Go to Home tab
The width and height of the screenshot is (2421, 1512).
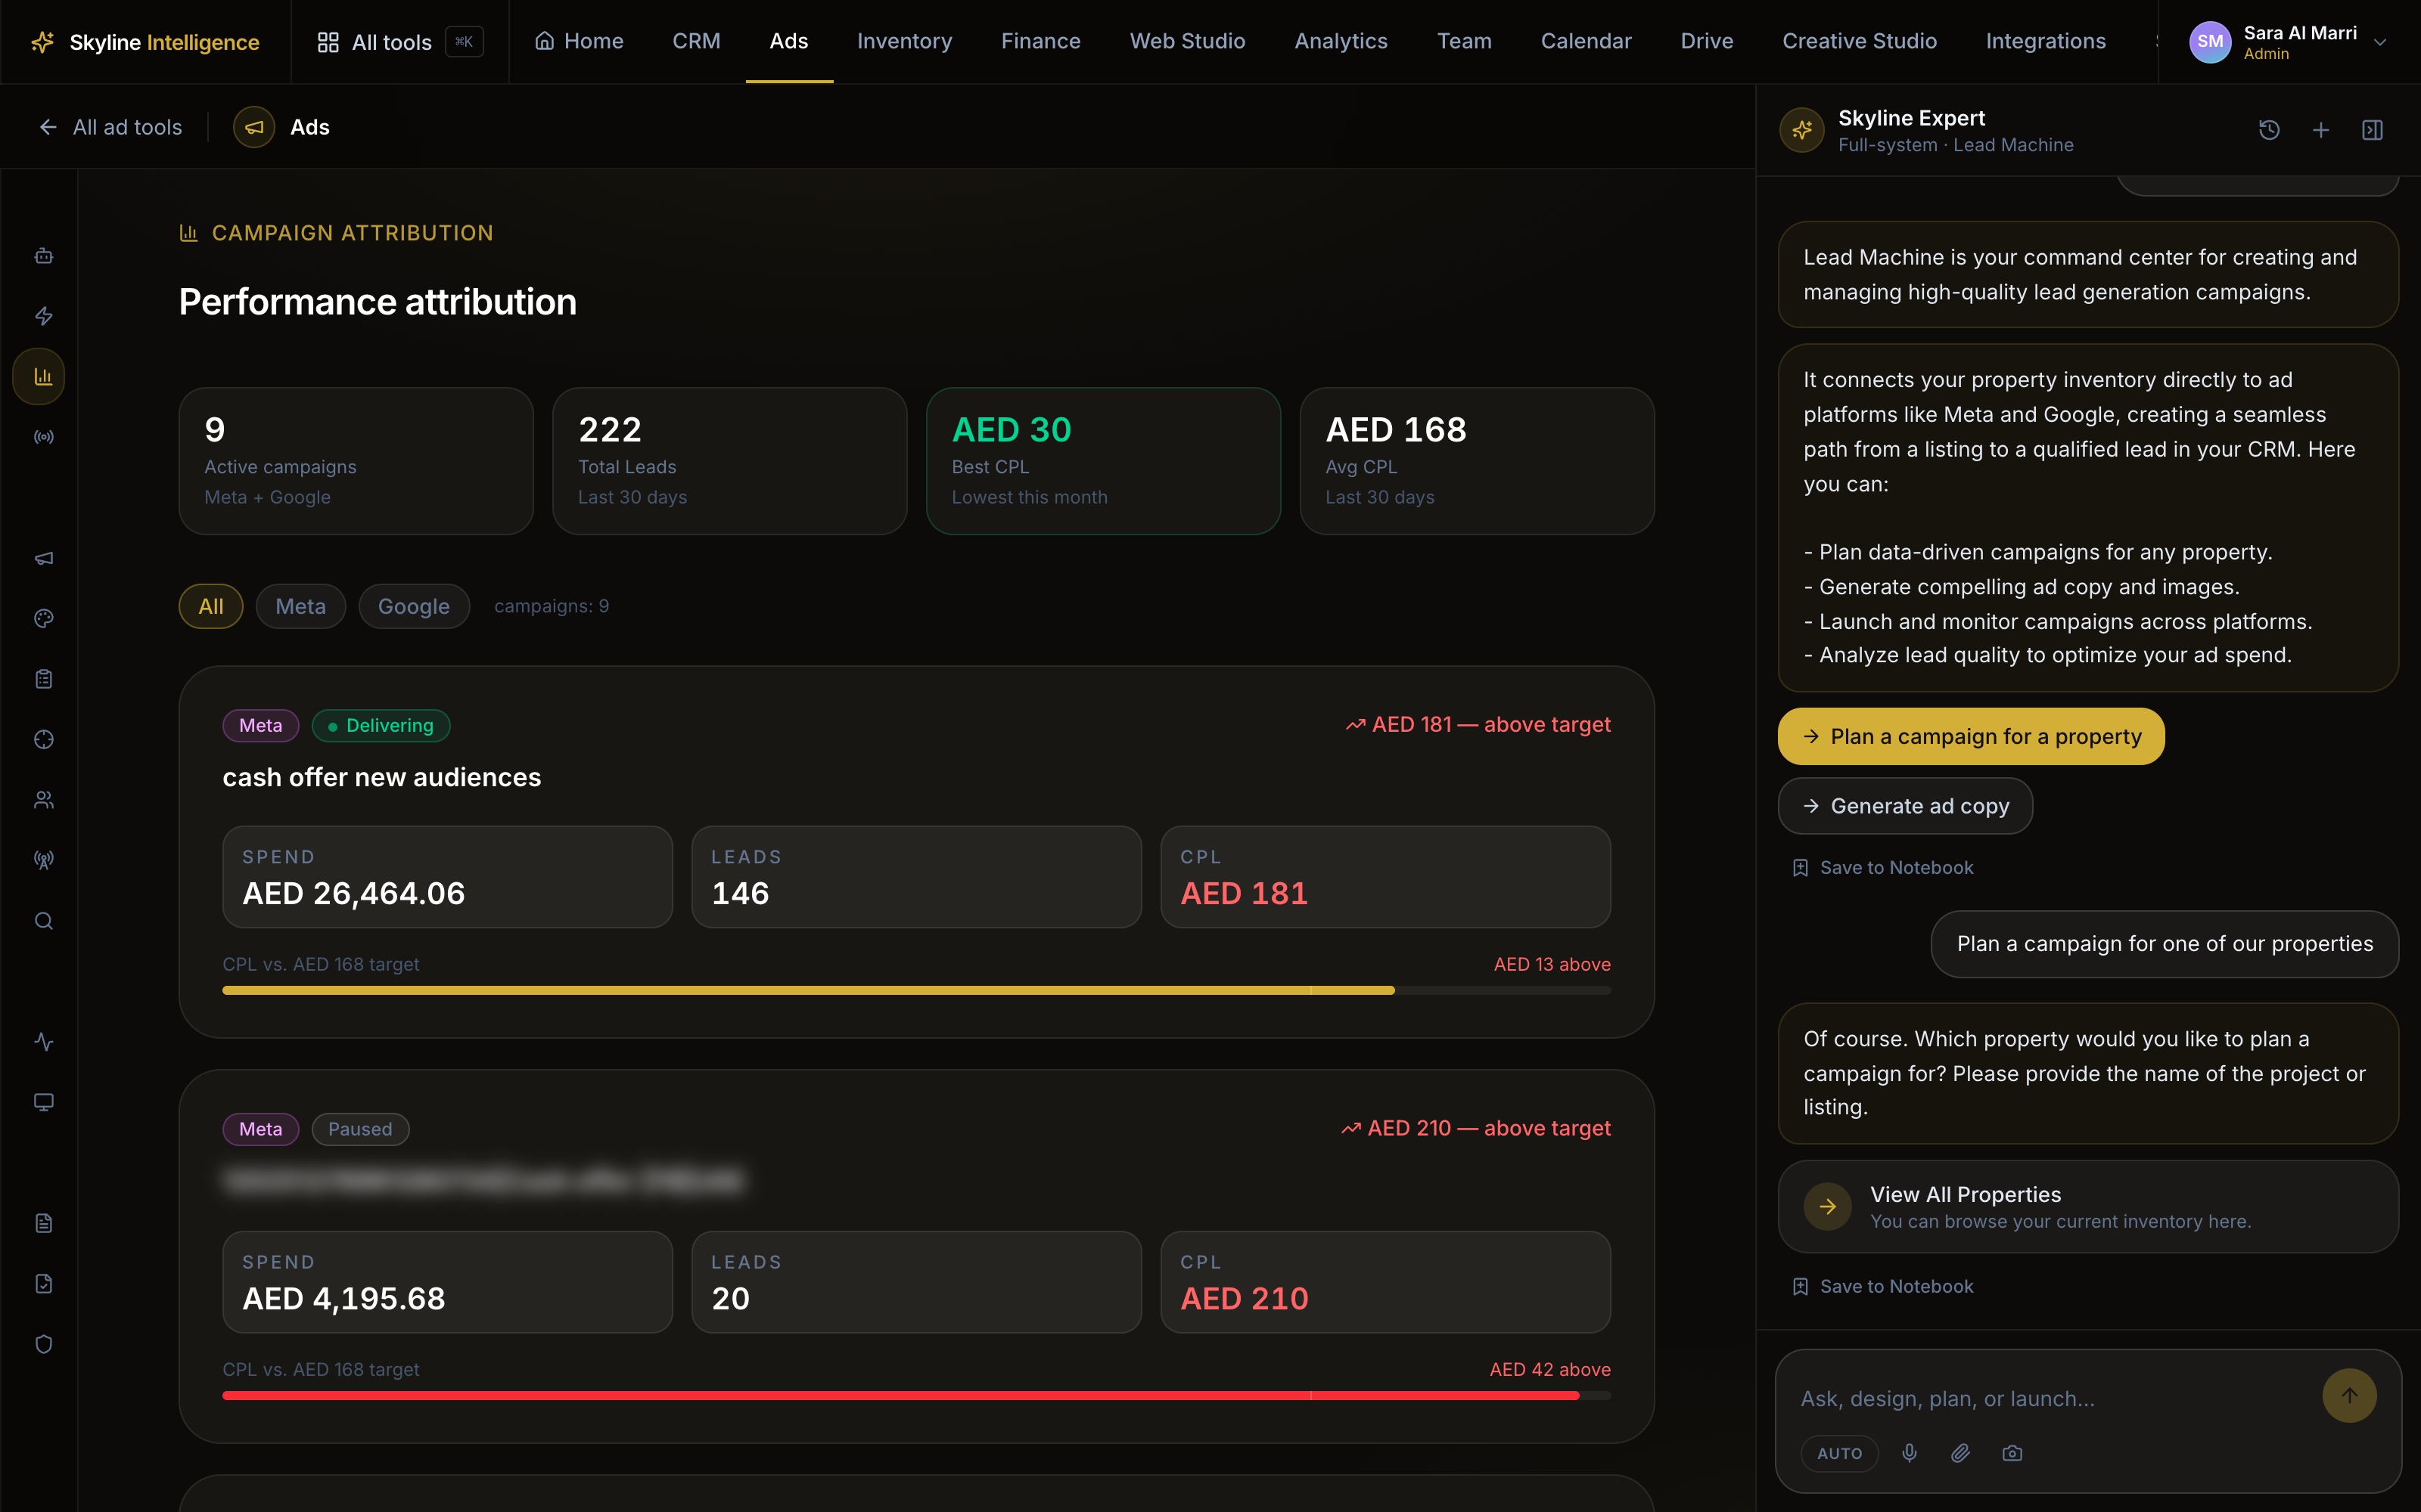580,41
